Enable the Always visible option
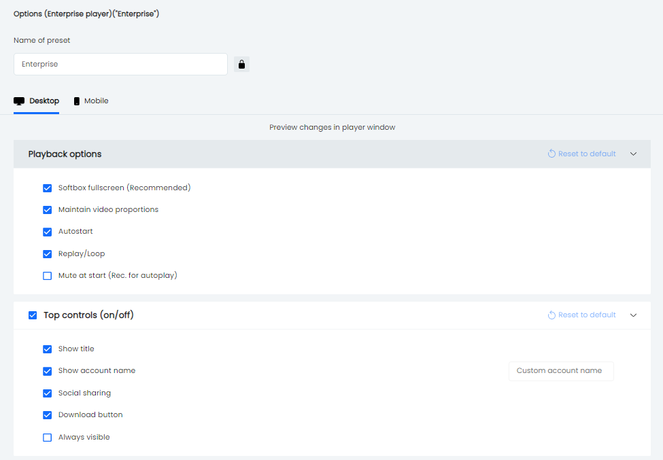 [x=47, y=437]
